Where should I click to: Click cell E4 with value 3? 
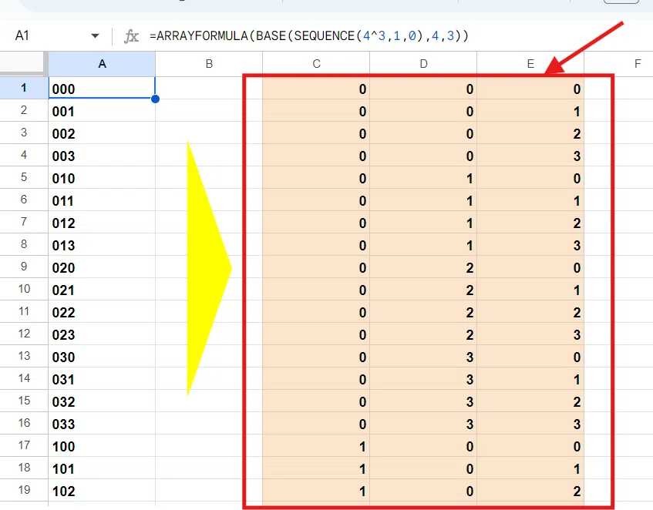click(x=530, y=156)
